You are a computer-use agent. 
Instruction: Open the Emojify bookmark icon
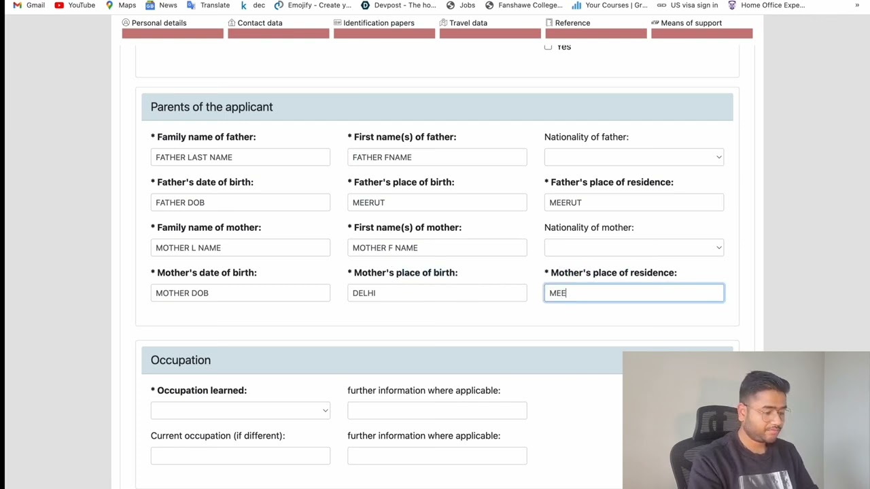pyautogui.click(x=279, y=5)
